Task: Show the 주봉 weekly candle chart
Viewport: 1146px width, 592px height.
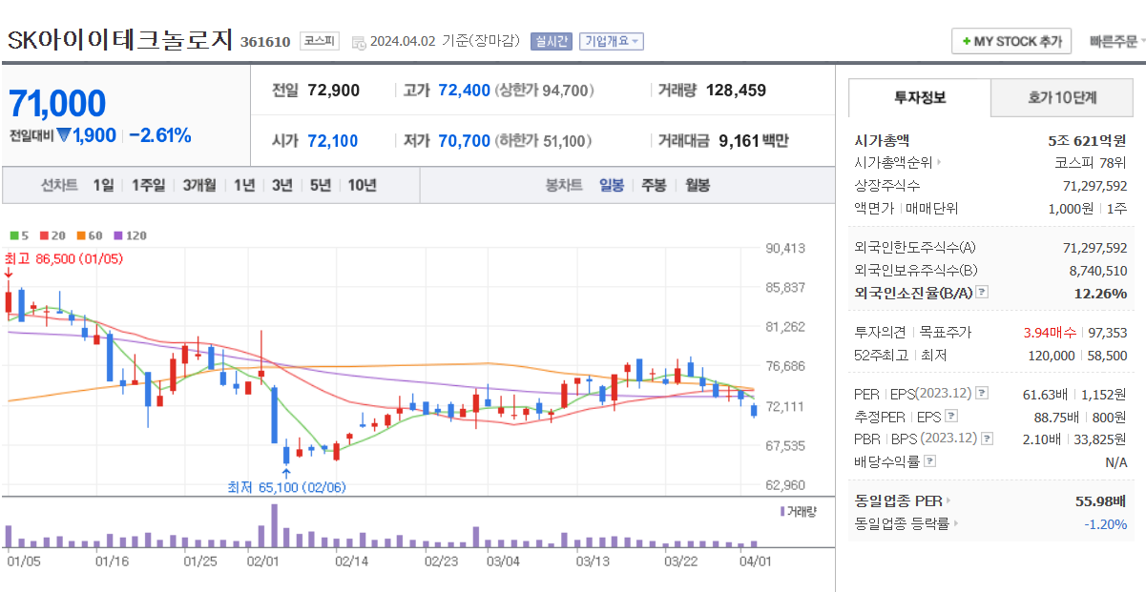Action: pyautogui.click(x=654, y=185)
